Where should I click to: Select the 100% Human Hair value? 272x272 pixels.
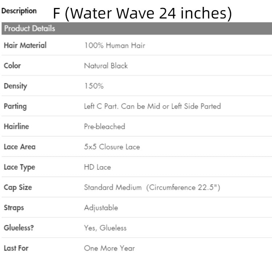(x=115, y=46)
